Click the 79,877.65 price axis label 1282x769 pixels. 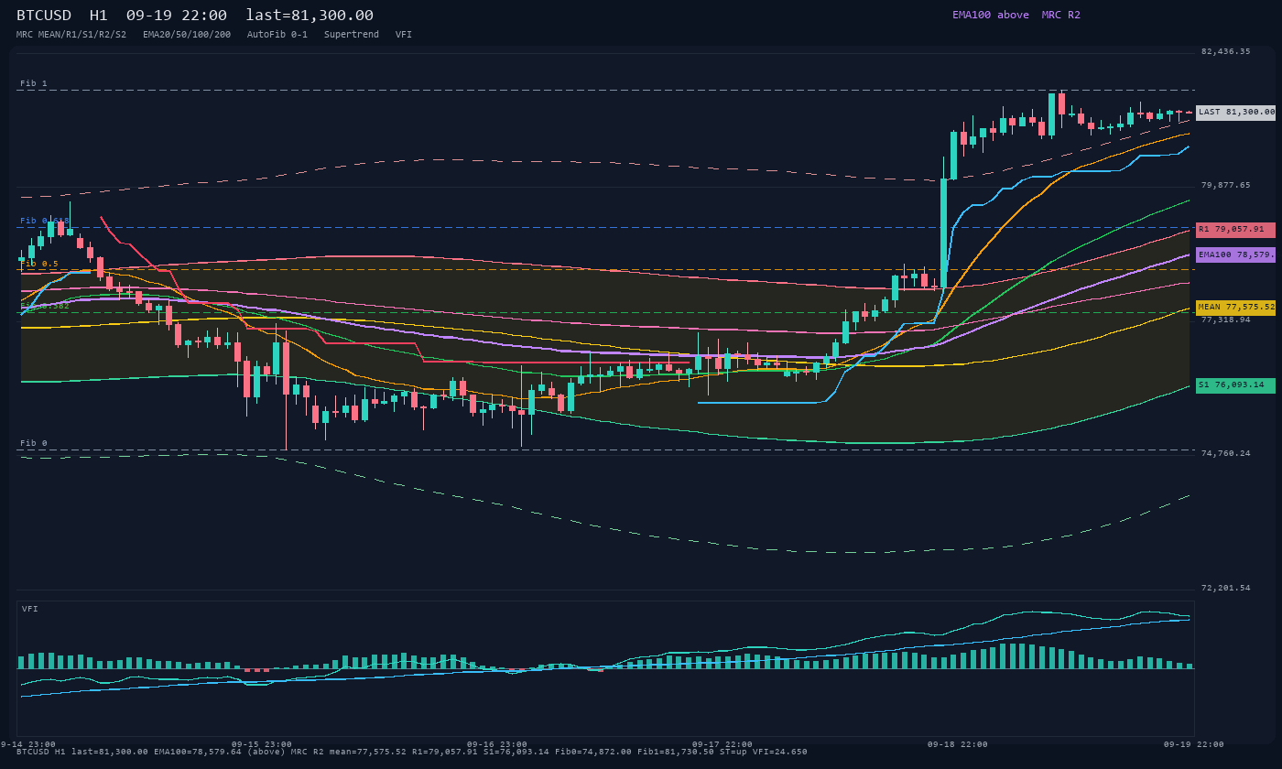pos(1225,185)
